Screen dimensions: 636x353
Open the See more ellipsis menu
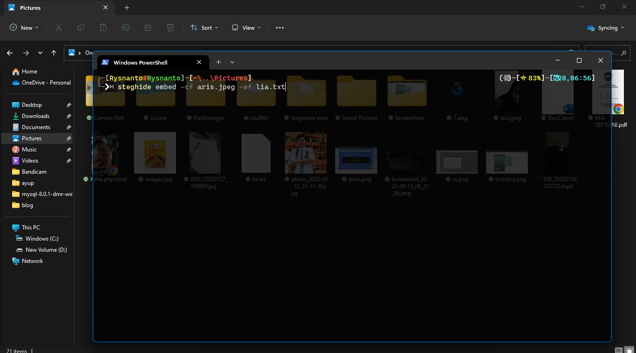(279, 28)
